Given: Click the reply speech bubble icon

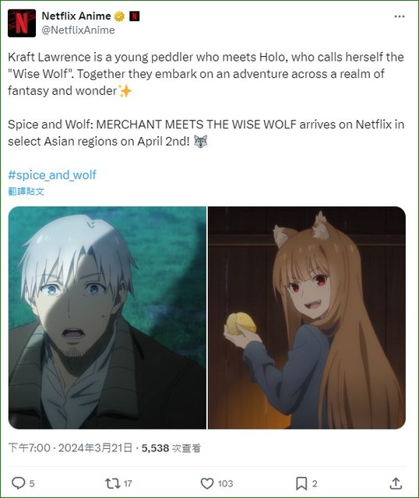Looking at the screenshot, I should [18, 483].
